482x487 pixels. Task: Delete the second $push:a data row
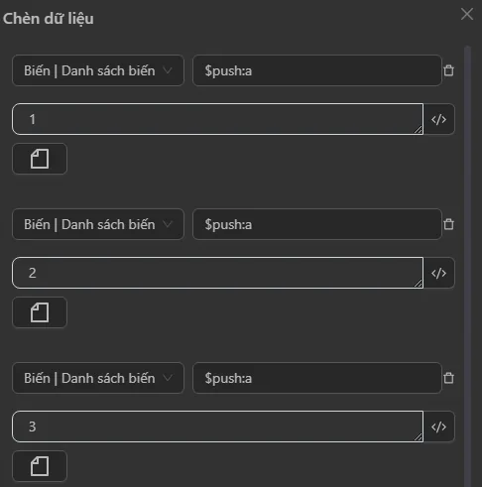[x=448, y=224]
